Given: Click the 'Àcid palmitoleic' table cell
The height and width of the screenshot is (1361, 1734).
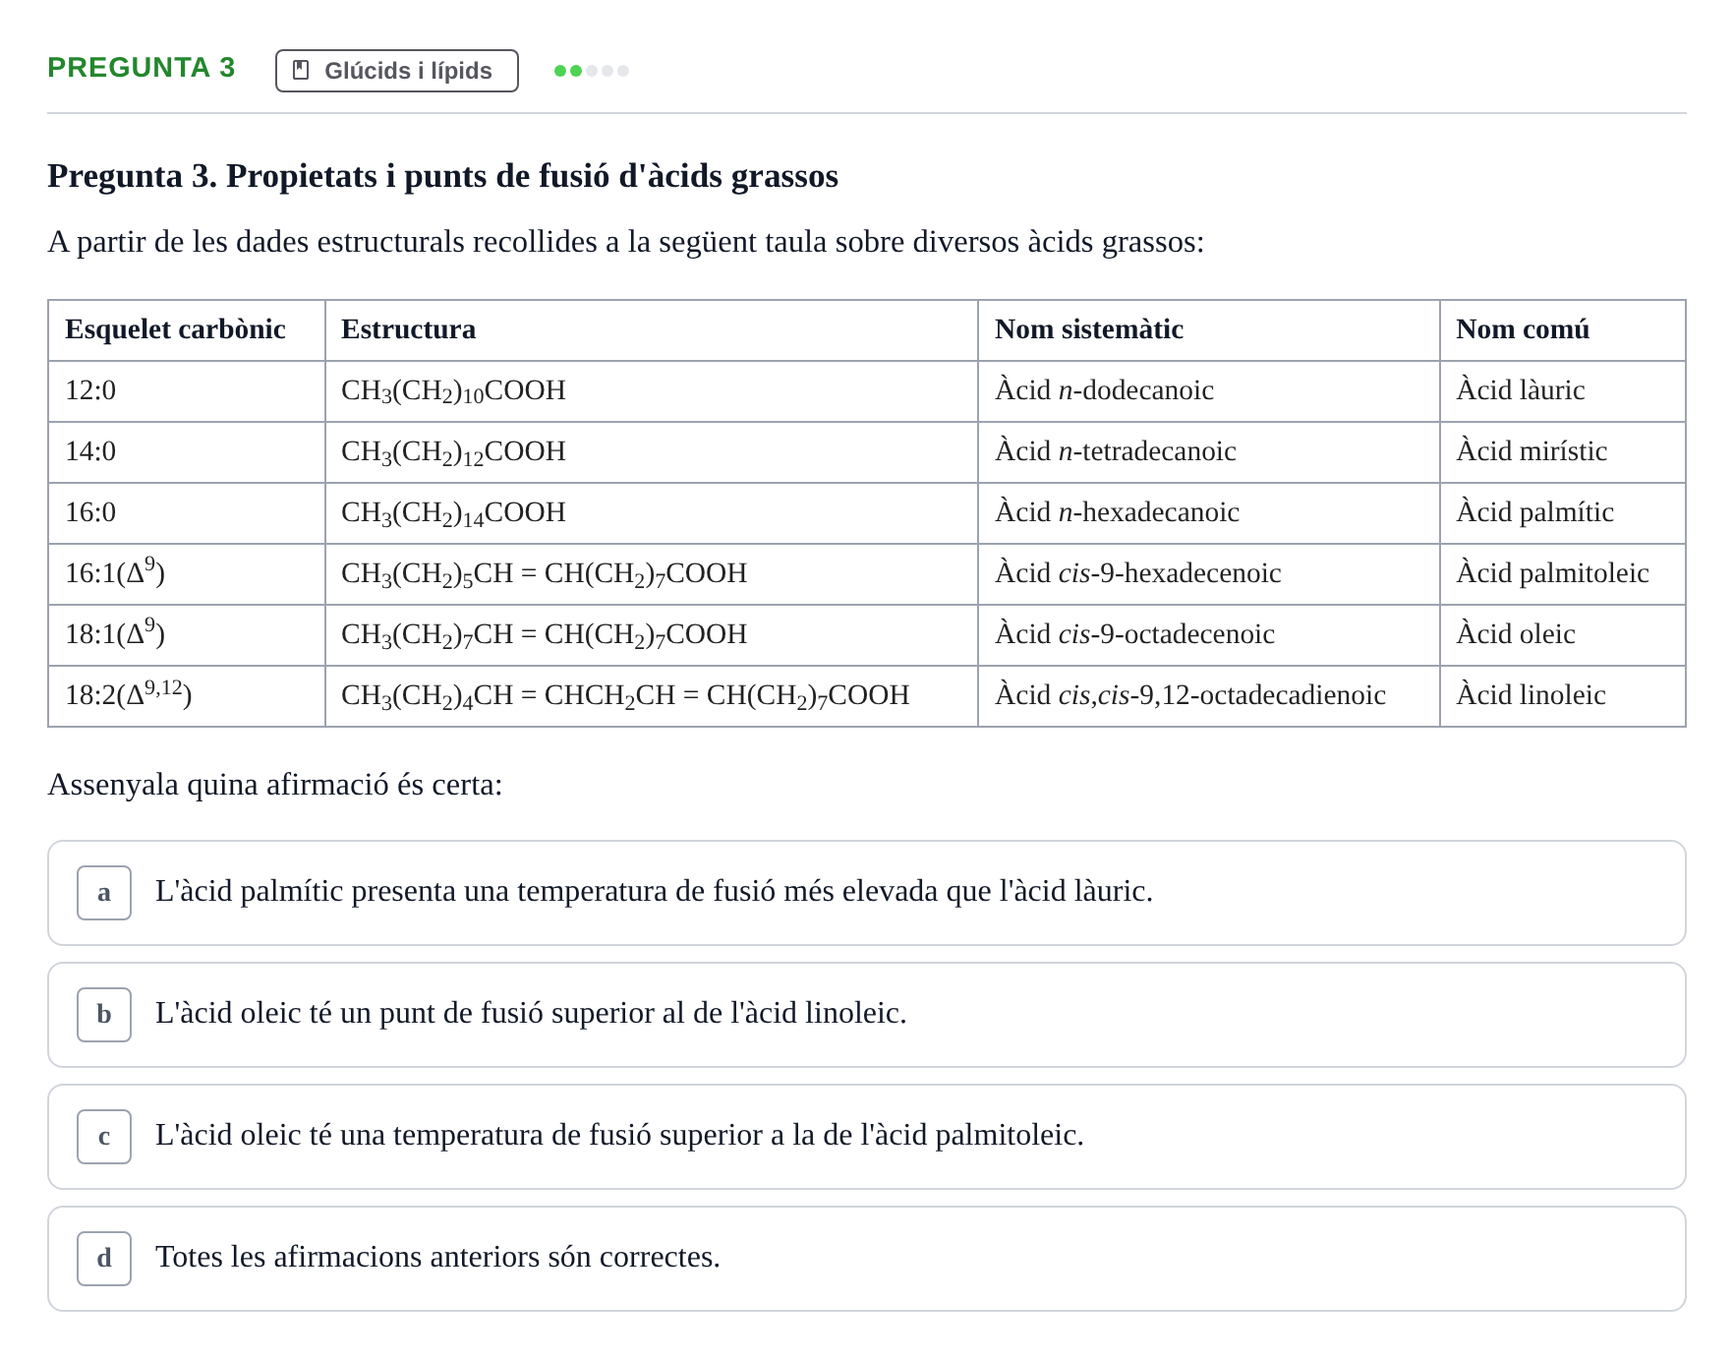Looking at the screenshot, I should [1563, 574].
